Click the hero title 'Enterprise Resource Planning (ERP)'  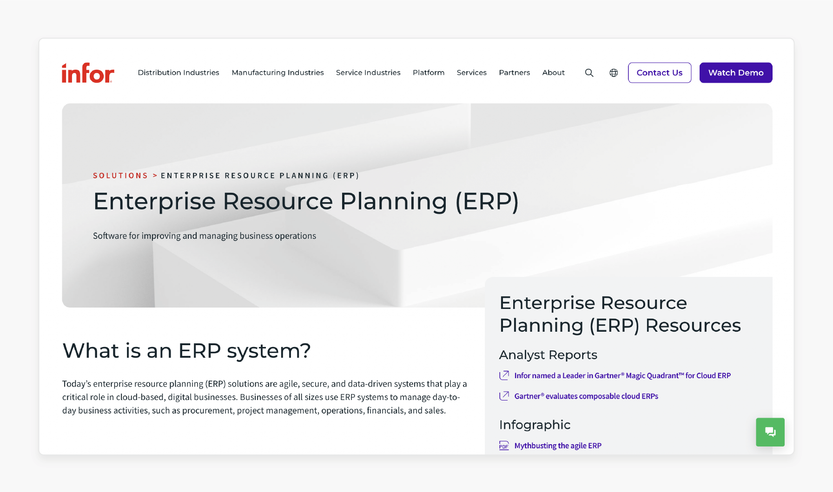click(306, 202)
